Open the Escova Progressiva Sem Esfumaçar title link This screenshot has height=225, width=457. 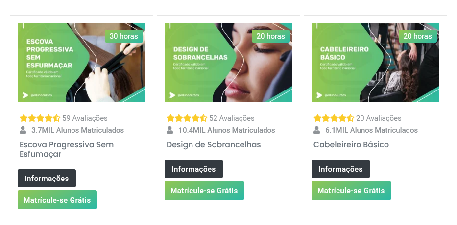67,149
